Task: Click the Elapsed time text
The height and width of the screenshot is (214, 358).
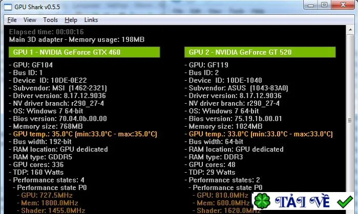Action: coord(46,32)
